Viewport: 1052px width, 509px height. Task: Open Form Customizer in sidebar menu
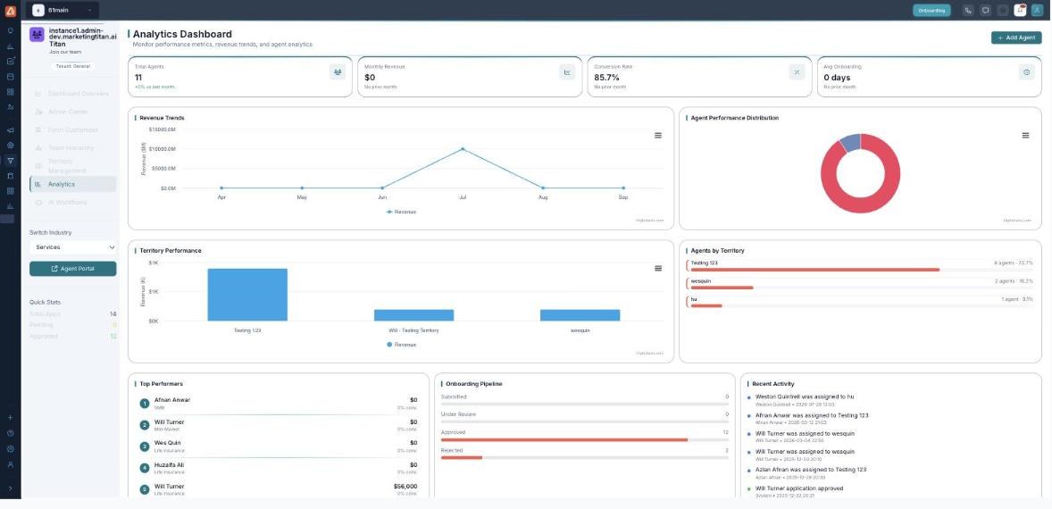pos(72,130)
